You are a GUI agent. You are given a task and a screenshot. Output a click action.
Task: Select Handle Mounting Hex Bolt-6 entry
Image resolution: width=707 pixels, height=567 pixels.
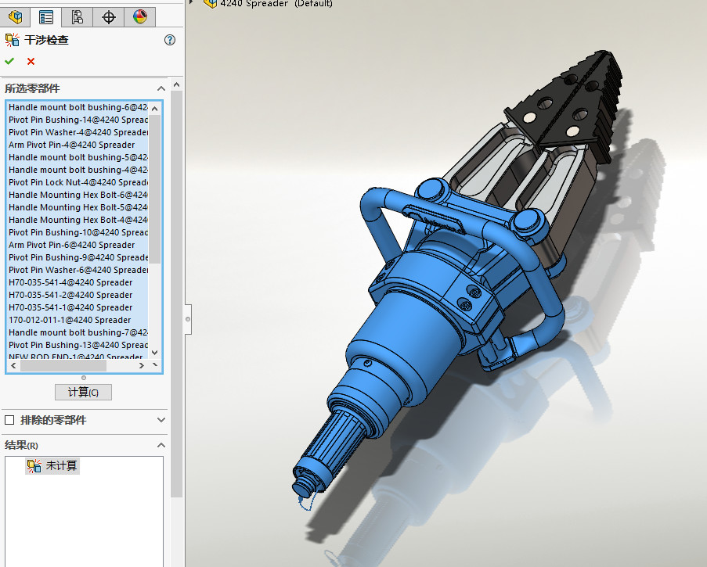coord(78,195)
